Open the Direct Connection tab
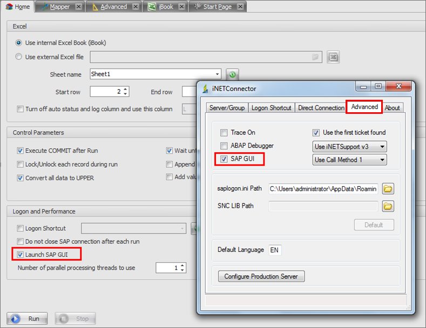 tap(321, 107)
